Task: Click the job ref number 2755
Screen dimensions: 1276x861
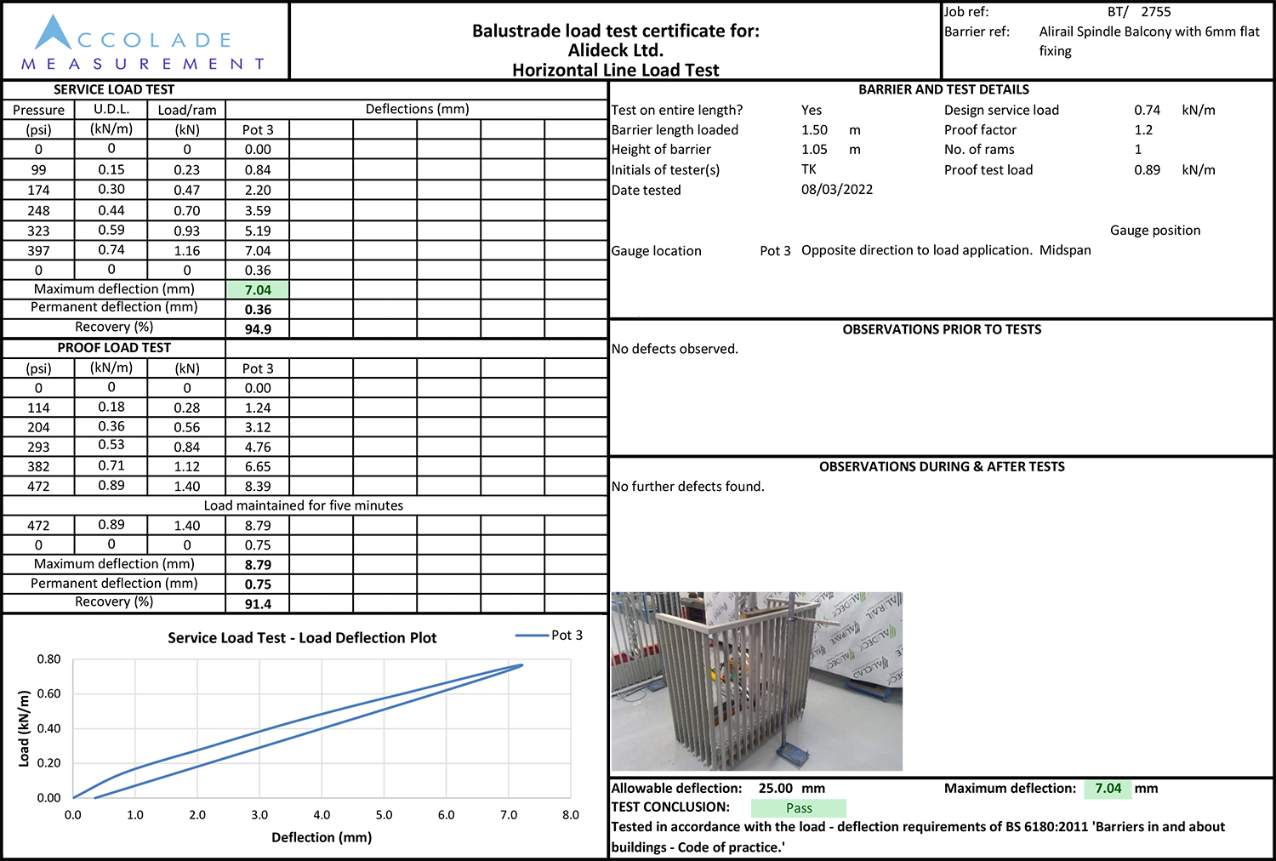Action: pos(1156,12)
